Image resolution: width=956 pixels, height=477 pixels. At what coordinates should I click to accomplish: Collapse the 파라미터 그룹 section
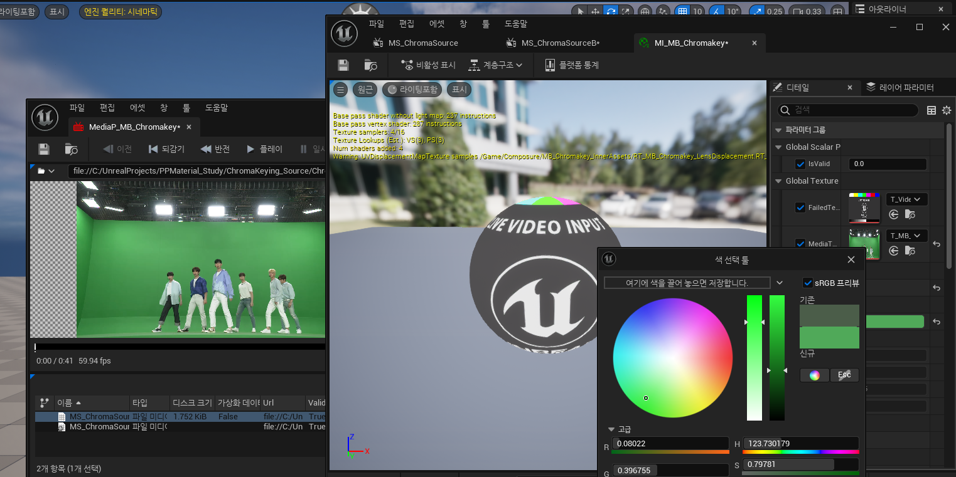tap(778, 130)
